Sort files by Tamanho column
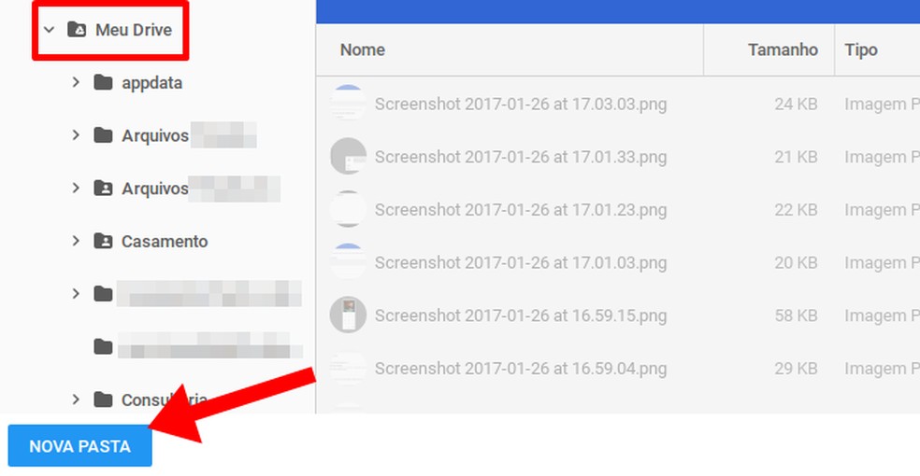This screenshot has height=476, width=920. pyautogui.click(x=783, y=50)
